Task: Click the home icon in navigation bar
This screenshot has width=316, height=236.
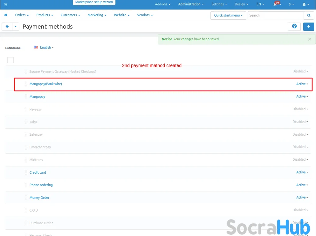Action: [x=6, y=15]
